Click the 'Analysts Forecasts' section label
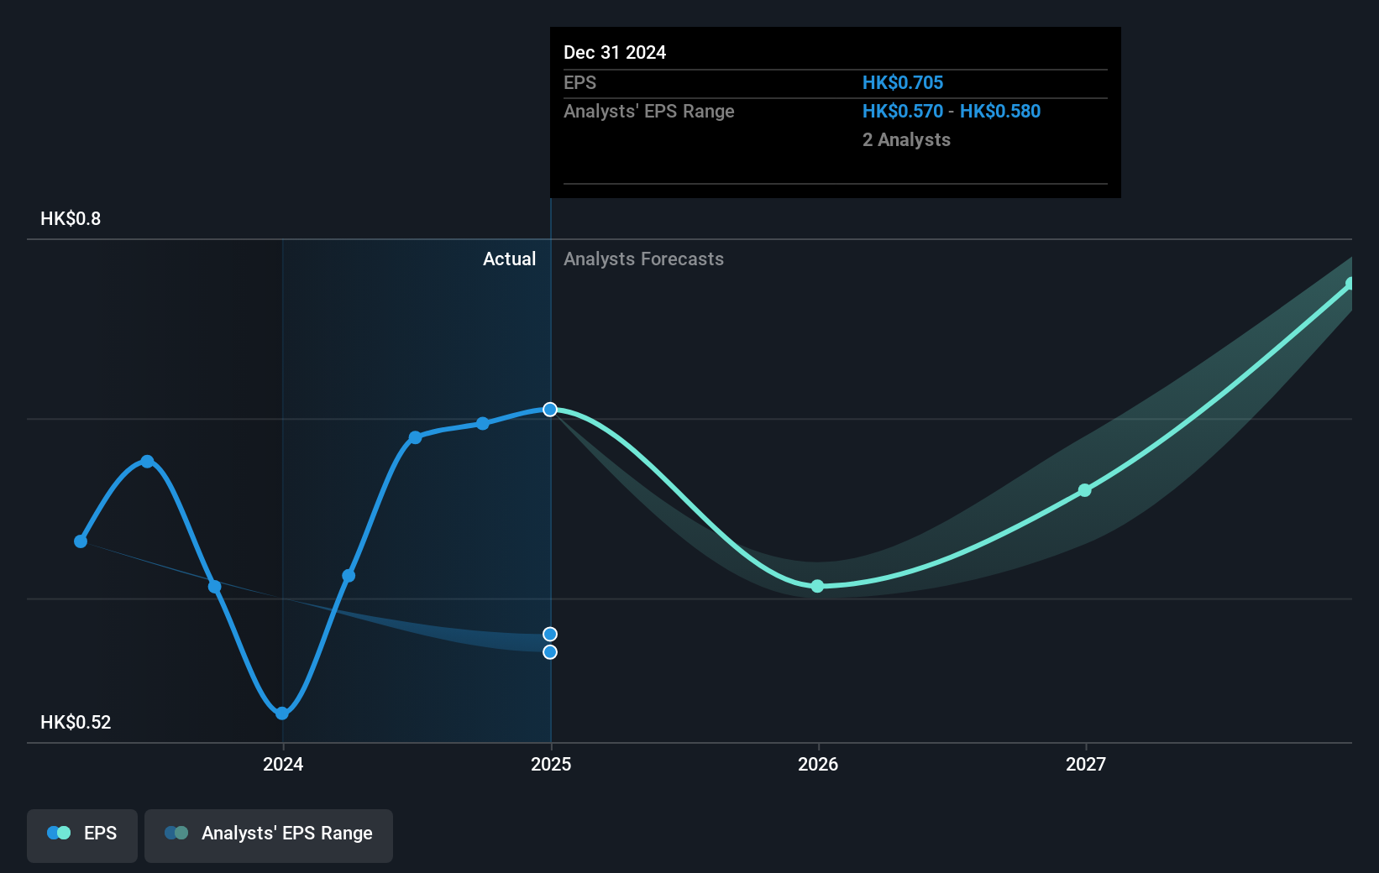The width and height of the screenshot is (1379, 873). [643, 259]
